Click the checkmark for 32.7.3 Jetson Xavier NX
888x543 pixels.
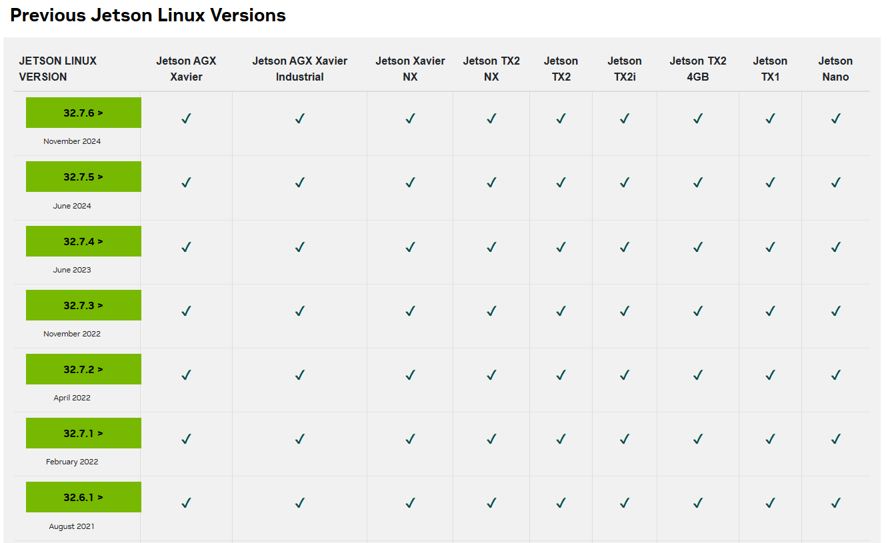point(410,311)
